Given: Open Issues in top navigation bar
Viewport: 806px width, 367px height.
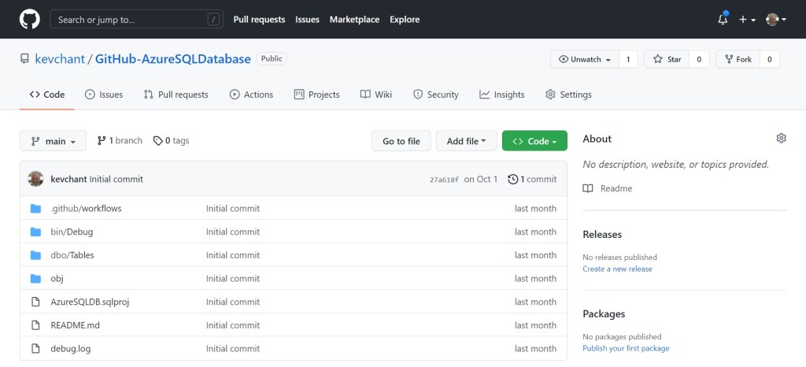Looking at the screenshot, I should tap(308, 20).
